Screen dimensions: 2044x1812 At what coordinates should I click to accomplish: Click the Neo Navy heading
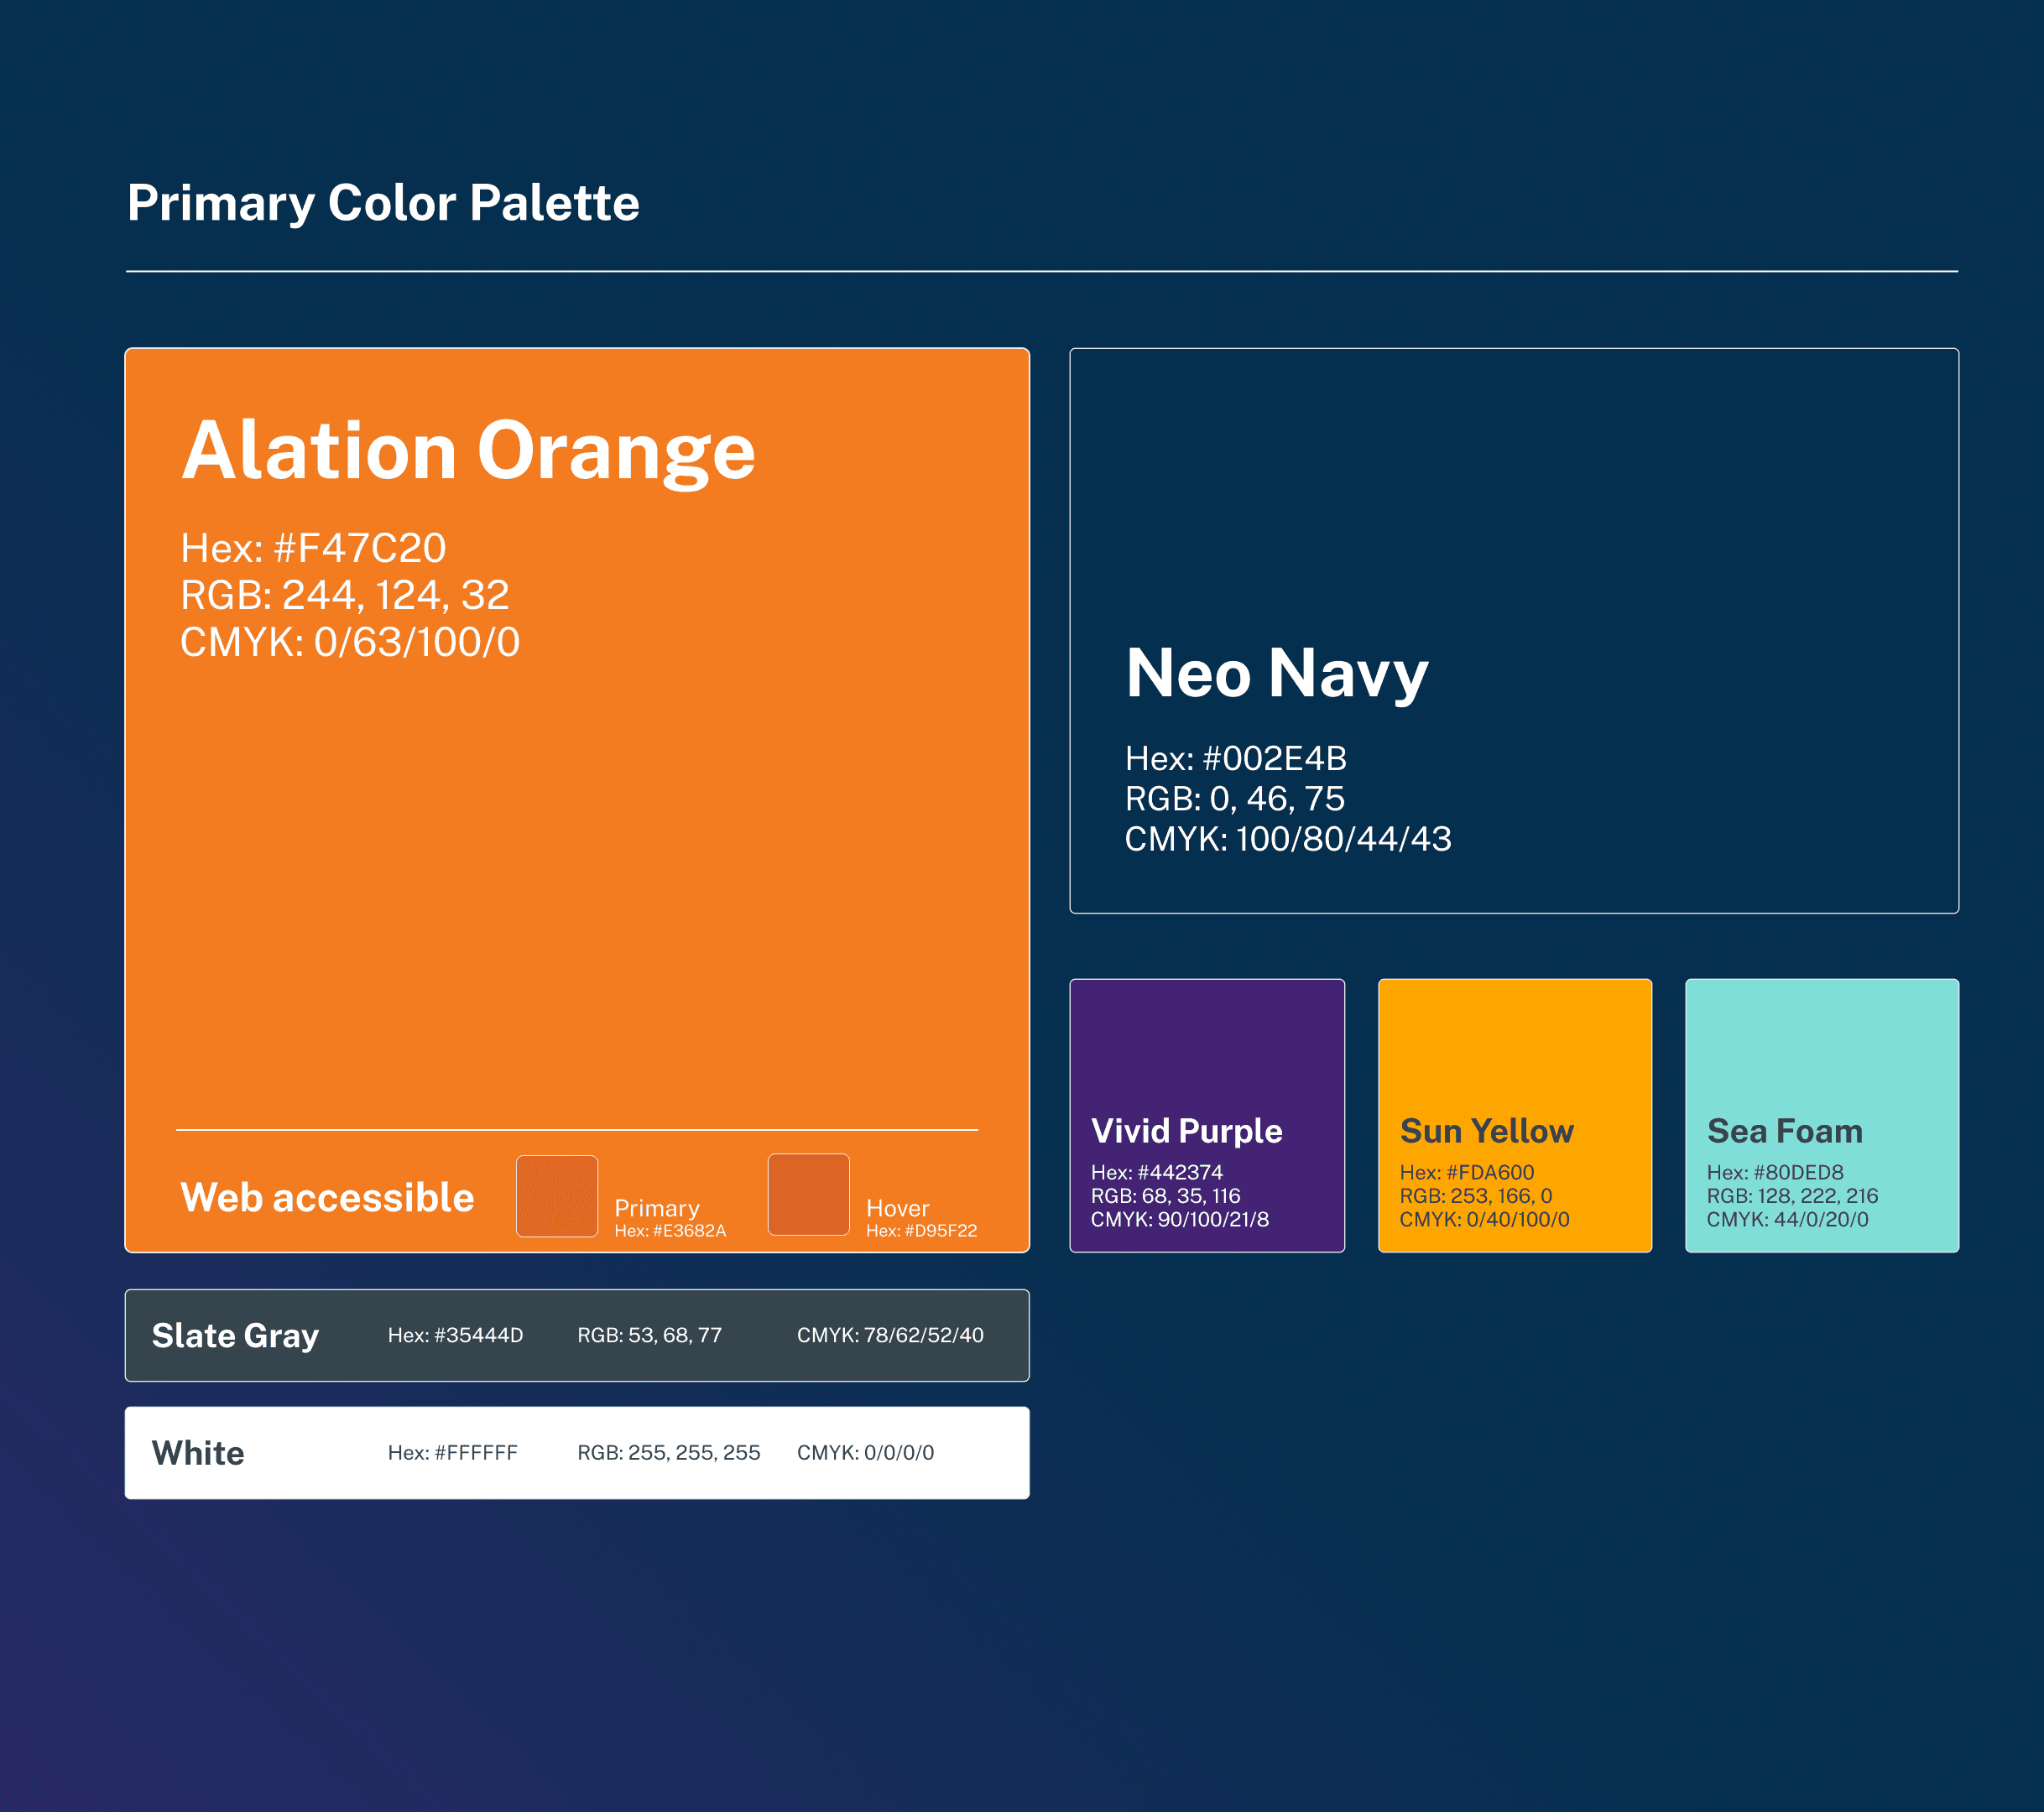pos(1276,673)
